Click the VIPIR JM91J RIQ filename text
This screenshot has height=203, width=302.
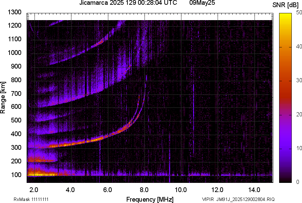[x=238, y=199]
